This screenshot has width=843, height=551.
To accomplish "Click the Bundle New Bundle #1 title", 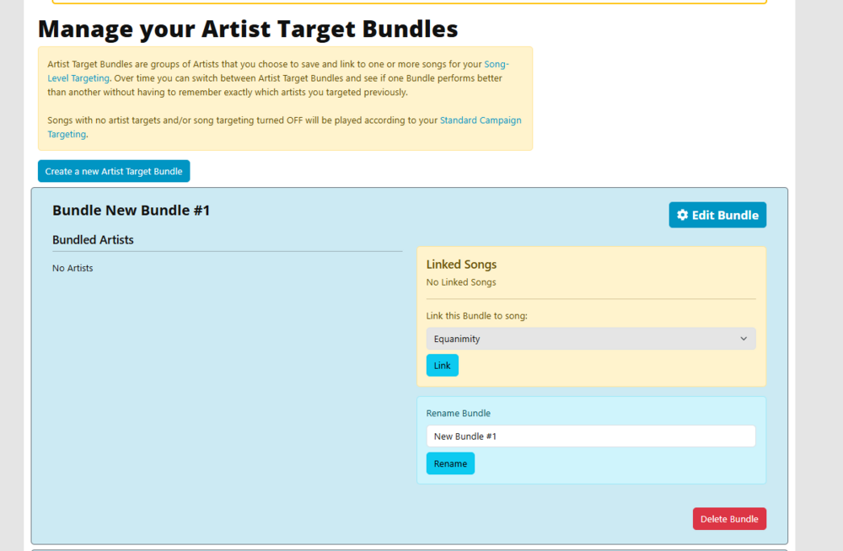I will (x=131, y=210).
